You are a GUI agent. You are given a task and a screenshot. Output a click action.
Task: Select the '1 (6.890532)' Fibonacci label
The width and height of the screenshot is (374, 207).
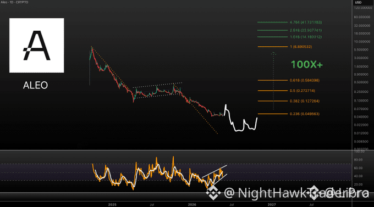coord(301,47)
